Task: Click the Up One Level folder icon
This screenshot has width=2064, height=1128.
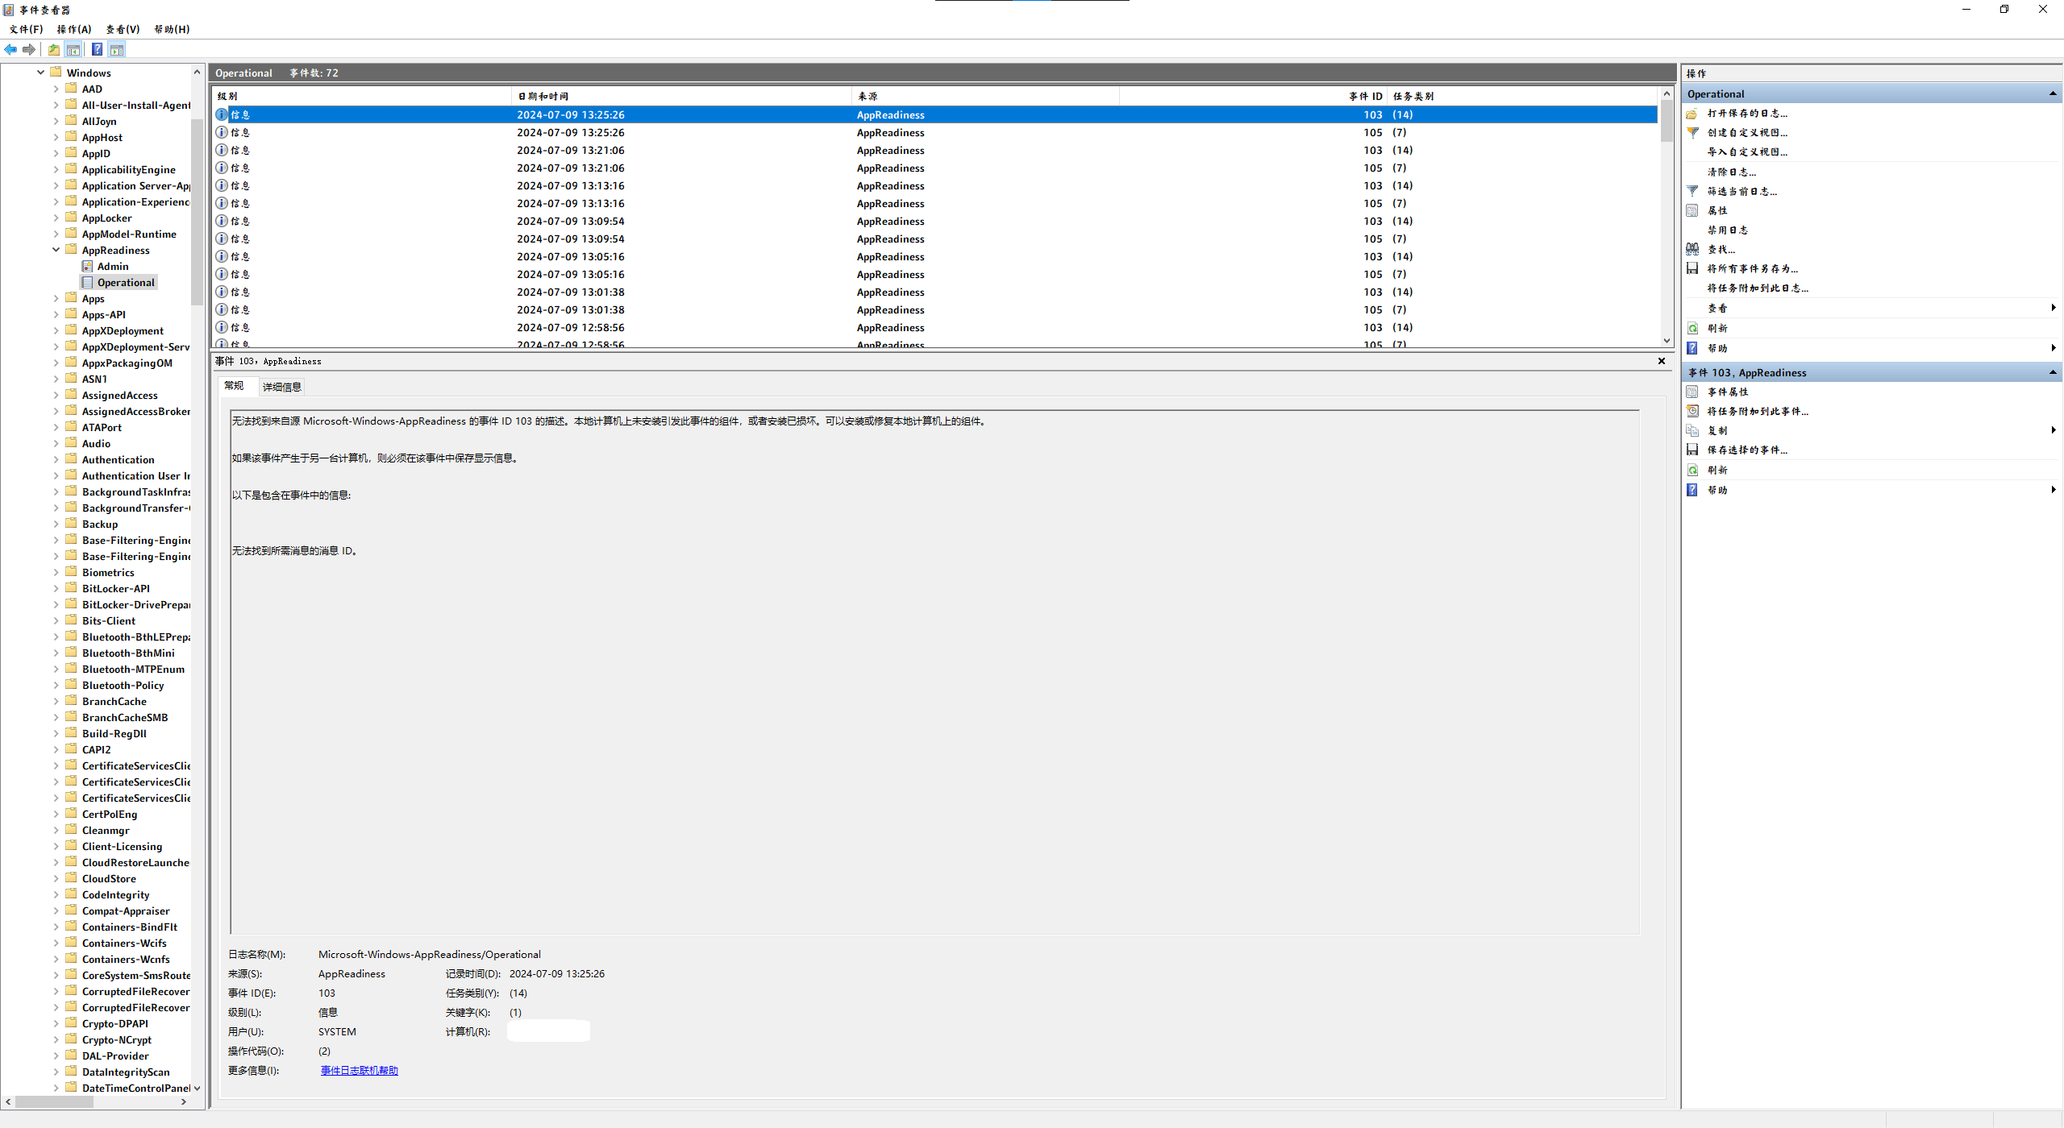Action: [x=53, y=50]
